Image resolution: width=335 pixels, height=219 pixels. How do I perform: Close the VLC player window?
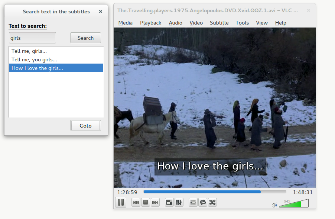309,10
